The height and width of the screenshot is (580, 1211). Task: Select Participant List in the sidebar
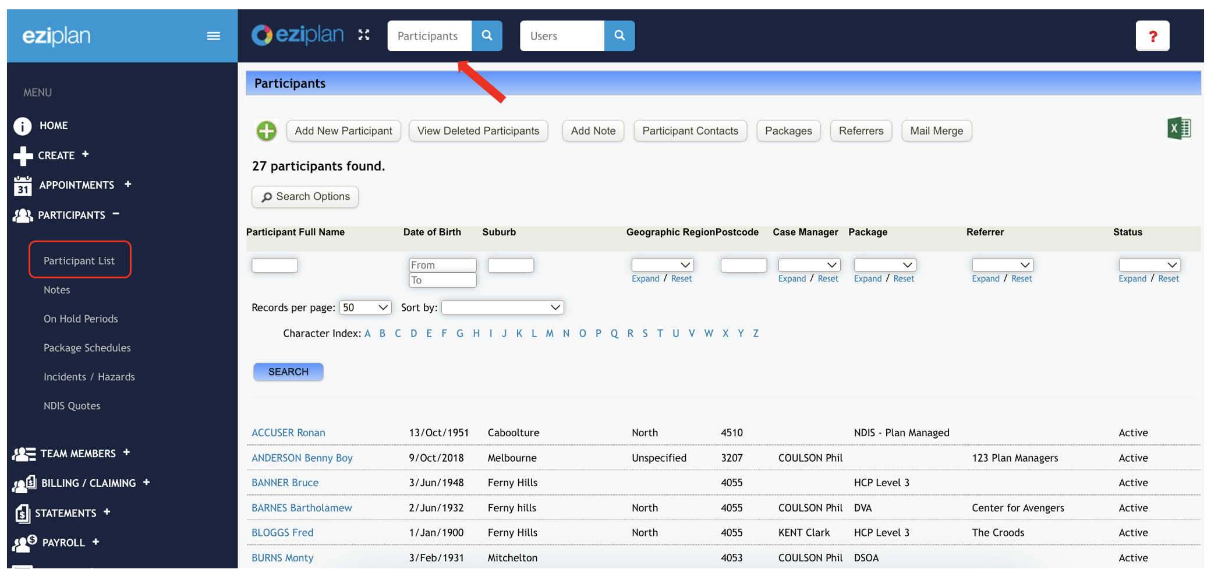79,260
